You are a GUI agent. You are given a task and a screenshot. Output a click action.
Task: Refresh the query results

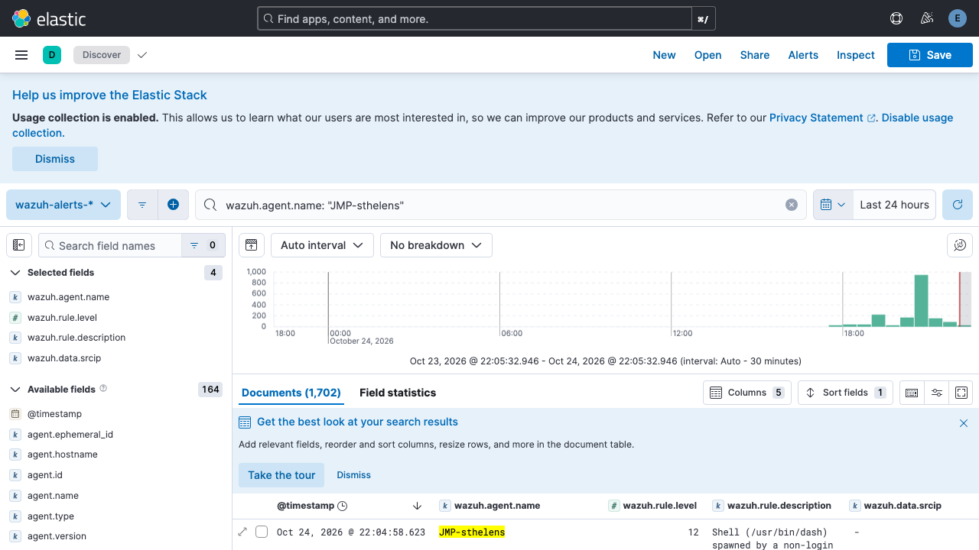(958, 205)
